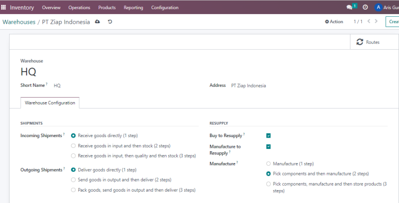This screenshot has width=399, height=203.
Task: Select Receive goods with quality (3 steps)
Action: (73, 156)
